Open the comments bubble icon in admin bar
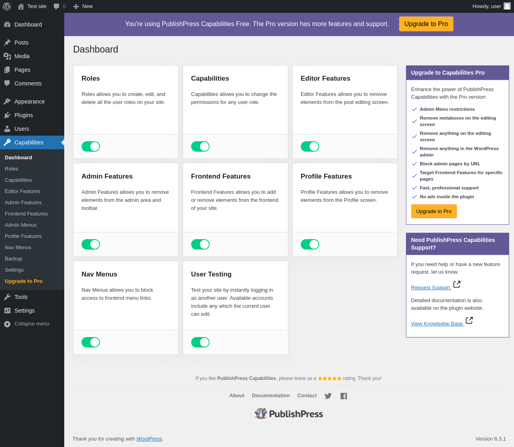 (x=57, y=6)
